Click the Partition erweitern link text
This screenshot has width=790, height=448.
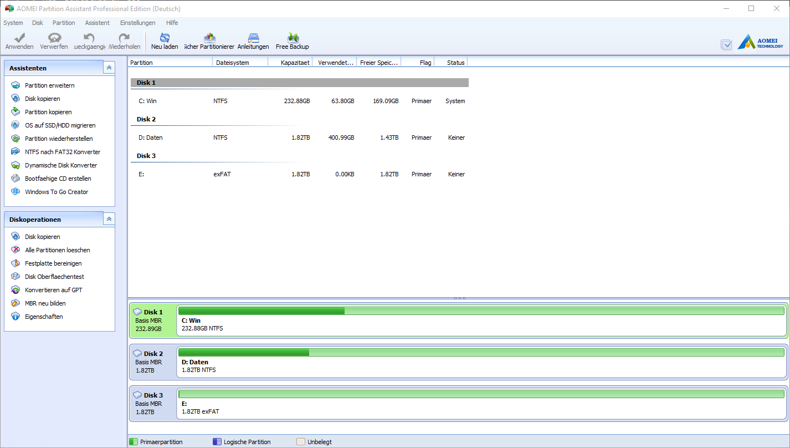(50, 85)
